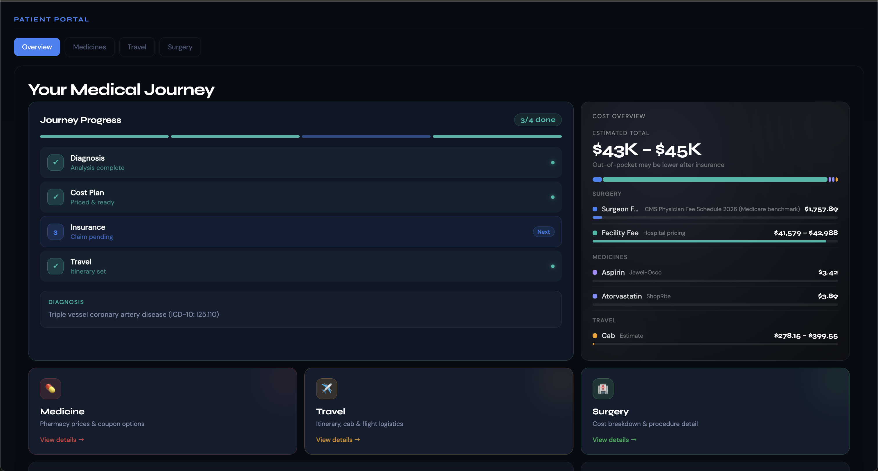Click the Cost Plan checkmark box

[55, 197]
